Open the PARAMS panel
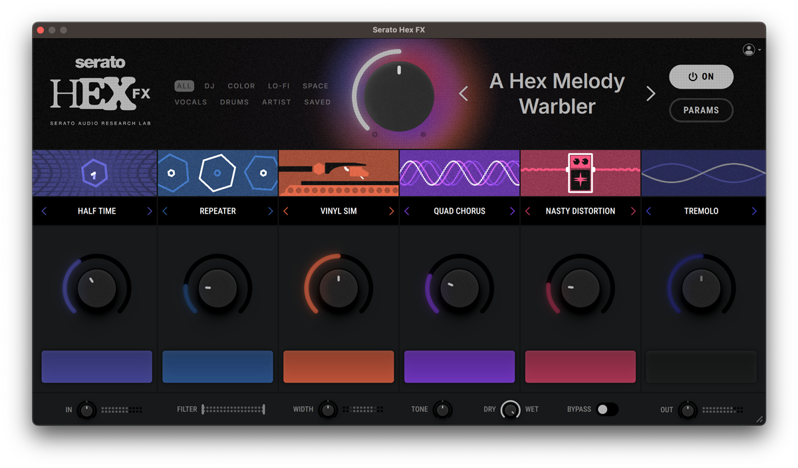798x468 pixels. click(701, 111)
